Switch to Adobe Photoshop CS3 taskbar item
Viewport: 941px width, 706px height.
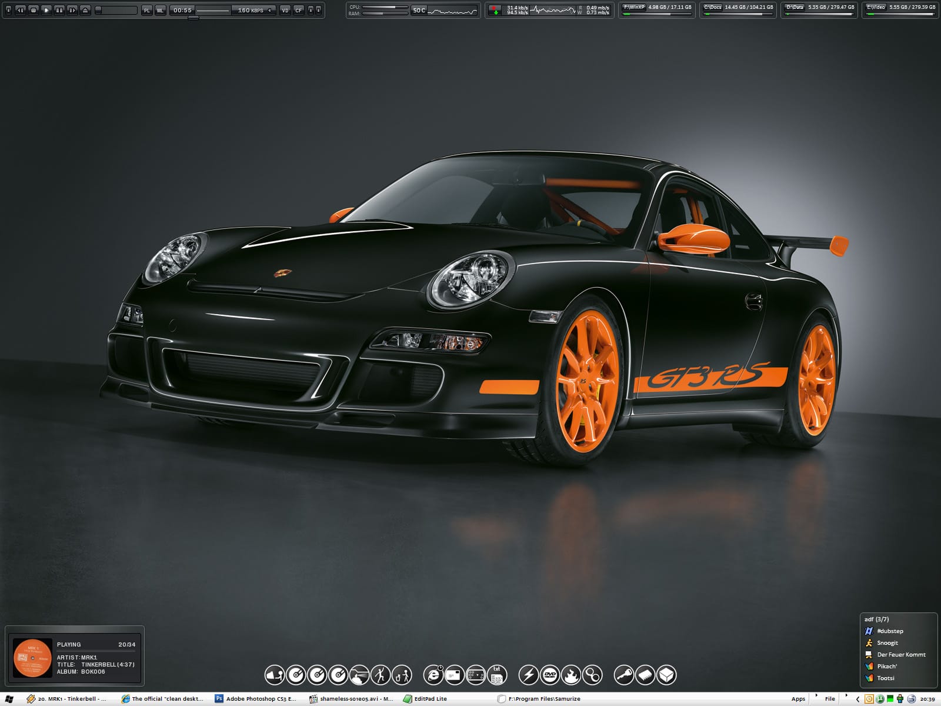point(256,699)
